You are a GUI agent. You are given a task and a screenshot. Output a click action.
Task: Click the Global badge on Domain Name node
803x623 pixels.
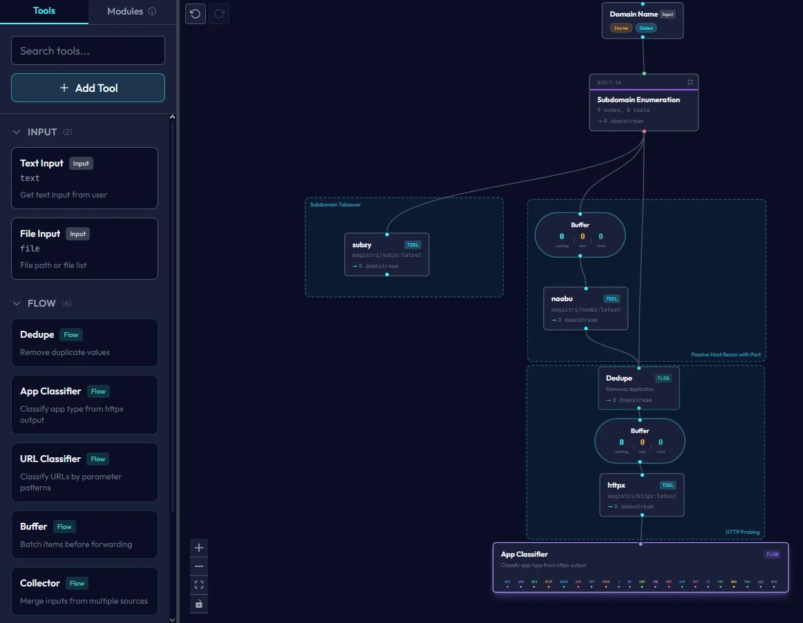click(x=645, y=28)
